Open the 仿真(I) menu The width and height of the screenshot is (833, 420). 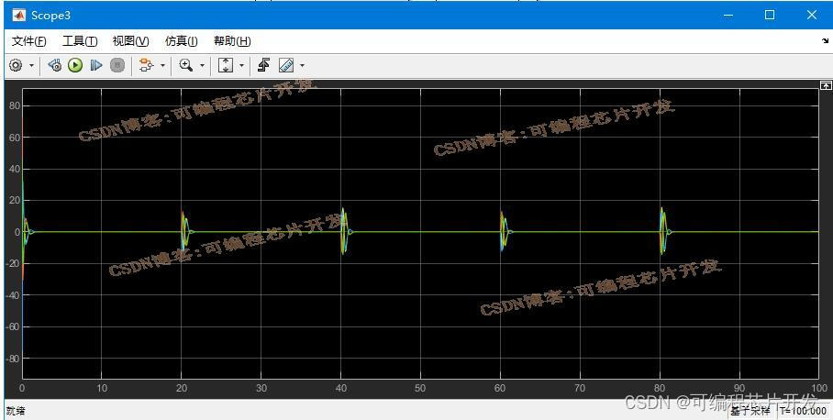[181, 41]
